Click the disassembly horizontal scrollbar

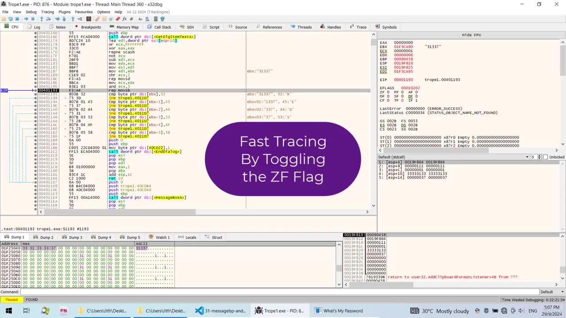(204, 212)
